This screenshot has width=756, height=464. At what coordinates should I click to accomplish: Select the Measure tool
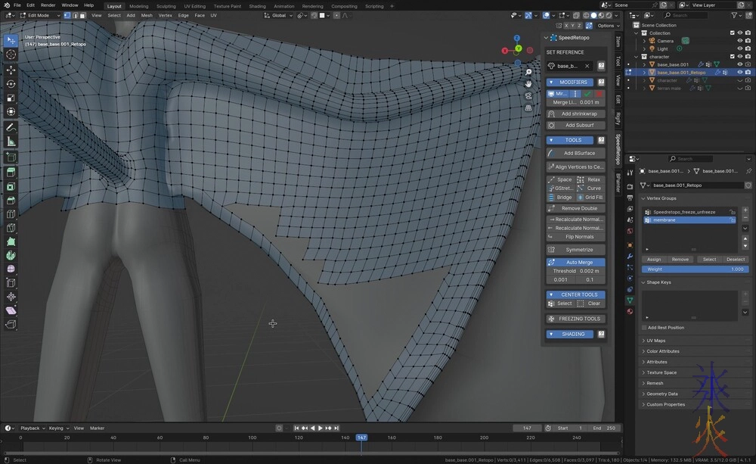[11, 142]
